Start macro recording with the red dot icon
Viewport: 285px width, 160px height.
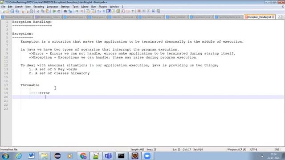pos(139,11)
